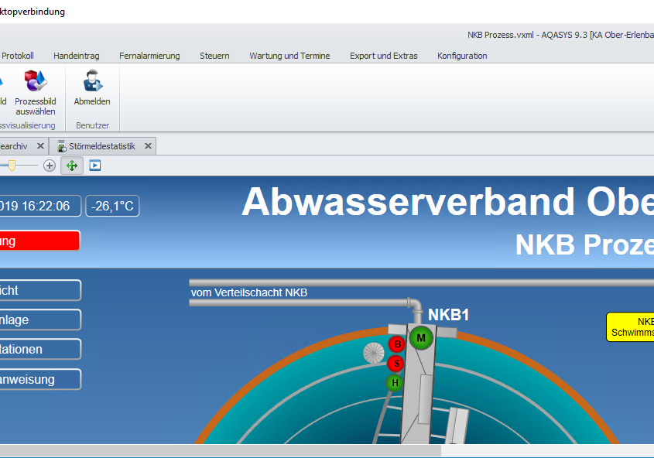Open the Export und Extras tab
This screenshot has height=458, width=654.
pyautogui.click(x=383, y=56)
